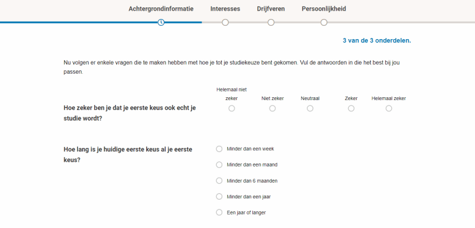Image resolution: width=475 pixels, height=228 pixels.
Task: Click the Drijfveren step circle marker
Action: 271,22
